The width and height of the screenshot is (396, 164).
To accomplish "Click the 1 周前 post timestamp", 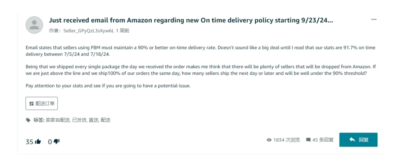I will [x=122, y=31].
